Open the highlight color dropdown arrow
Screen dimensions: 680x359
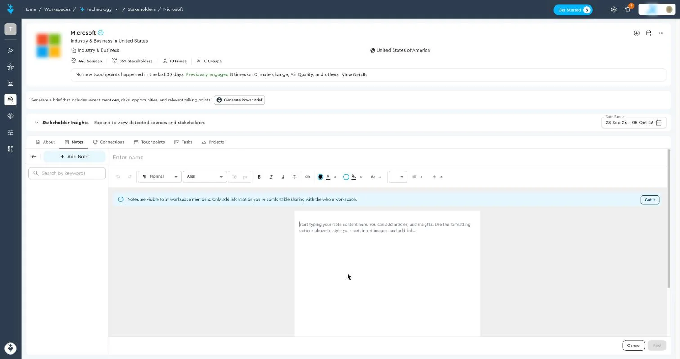361,177
